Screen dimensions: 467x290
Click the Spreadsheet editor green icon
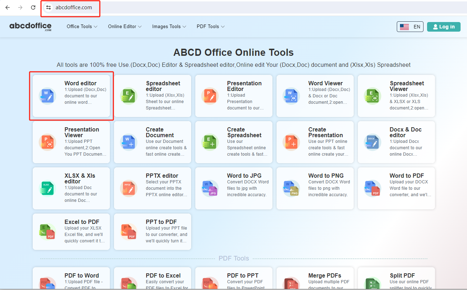(129, 96)
